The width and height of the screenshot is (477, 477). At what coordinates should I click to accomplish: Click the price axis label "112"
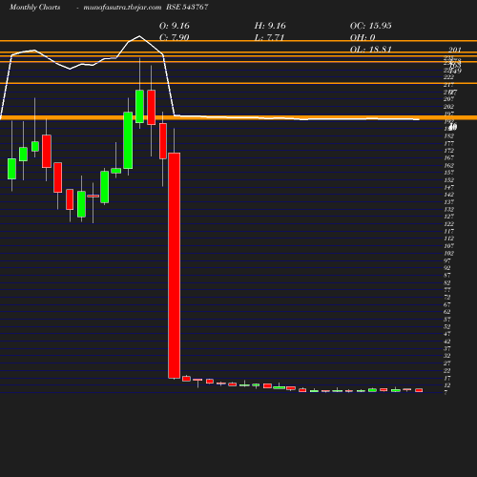449,238
